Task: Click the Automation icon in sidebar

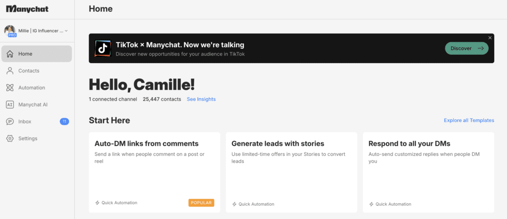Action: point(9,88)
